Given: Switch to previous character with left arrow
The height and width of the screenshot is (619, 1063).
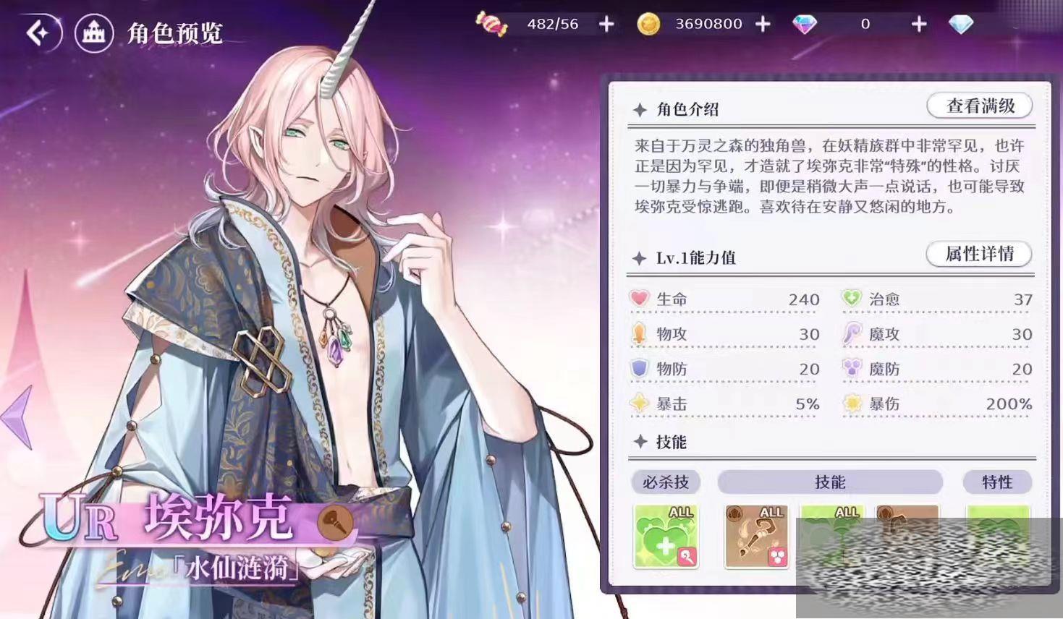Looking at the screenshot, I should 17,417.
